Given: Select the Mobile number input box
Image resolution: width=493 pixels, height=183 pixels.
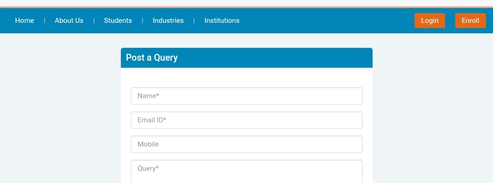Looking at the screenshot, I should coord(246,144).
